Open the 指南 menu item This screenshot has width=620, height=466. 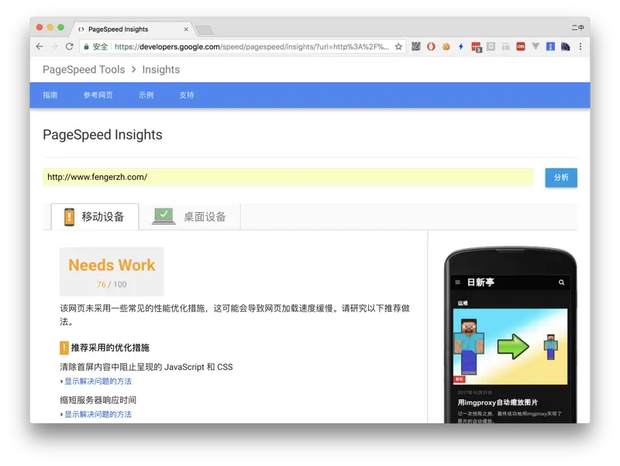(x=50, y=95)
